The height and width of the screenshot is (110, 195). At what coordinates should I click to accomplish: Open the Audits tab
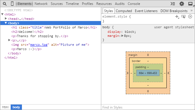tap(120, 4)
